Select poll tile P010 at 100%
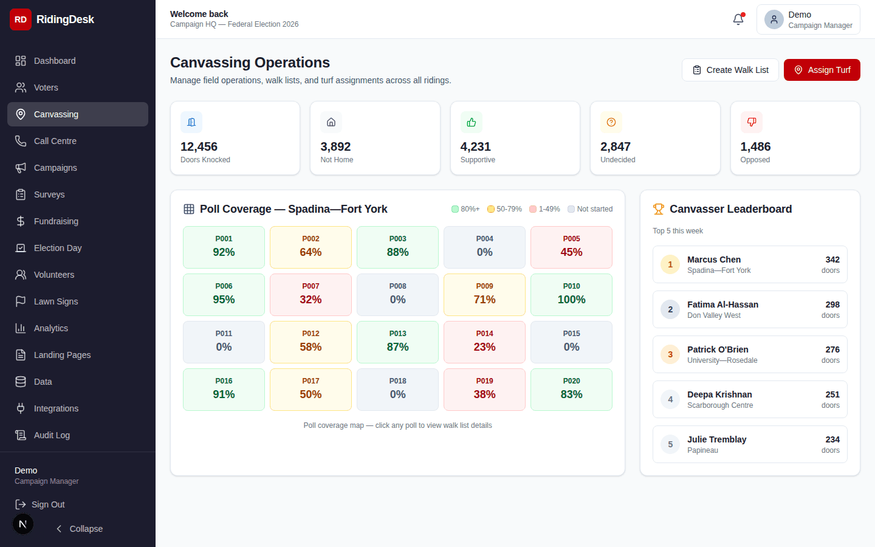The image size is (875, 547). point(571,294)
